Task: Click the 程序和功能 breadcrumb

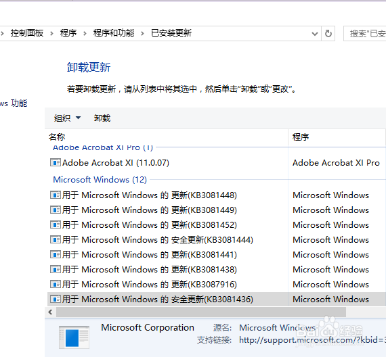Action: (114, 33)
